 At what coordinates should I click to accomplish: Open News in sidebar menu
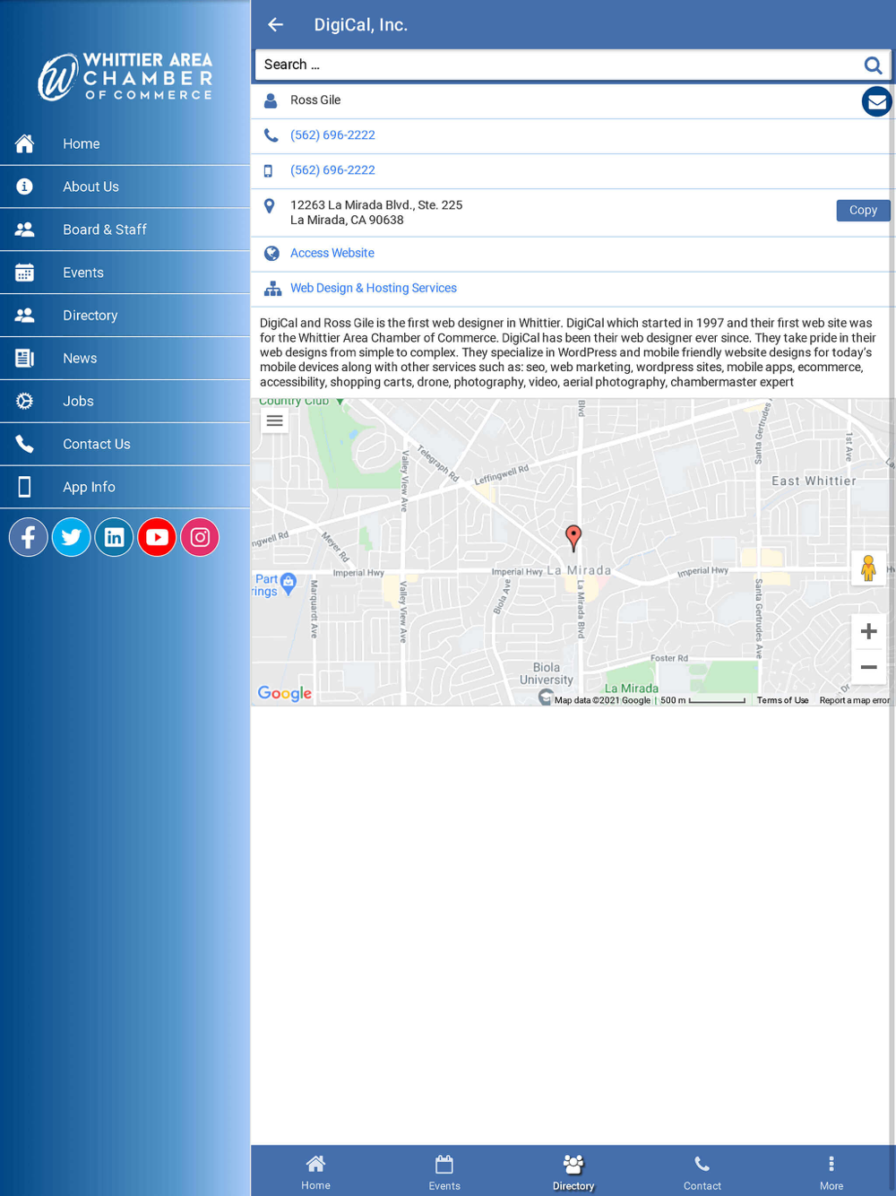pos(125,359)
